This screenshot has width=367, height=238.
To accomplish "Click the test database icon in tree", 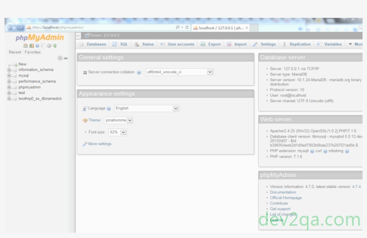I will tap(15, 93).
